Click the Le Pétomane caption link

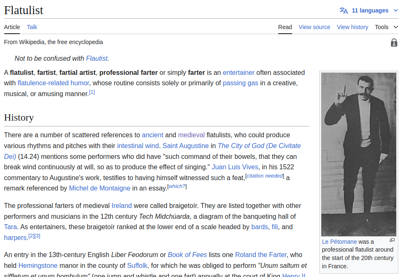[x=339, y=242]
